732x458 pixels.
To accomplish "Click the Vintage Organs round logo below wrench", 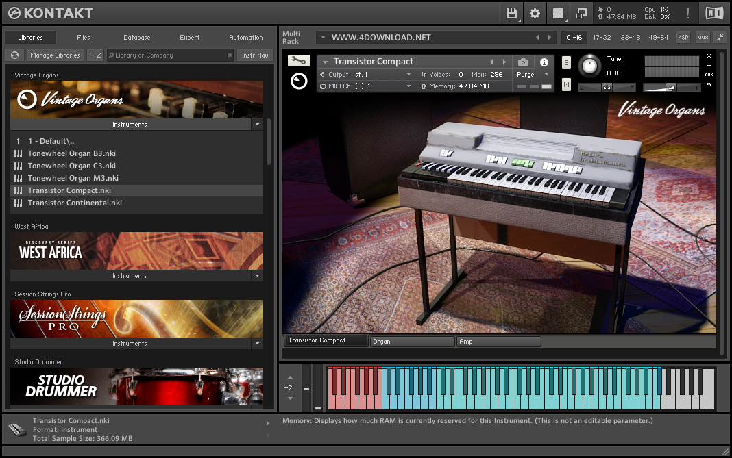I will click(x=299, y=81).
